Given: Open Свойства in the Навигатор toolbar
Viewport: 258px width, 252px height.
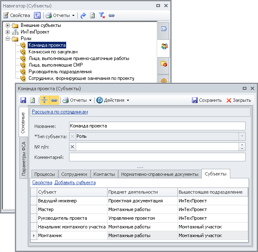Looking at the screenshot, I should 17,15.
